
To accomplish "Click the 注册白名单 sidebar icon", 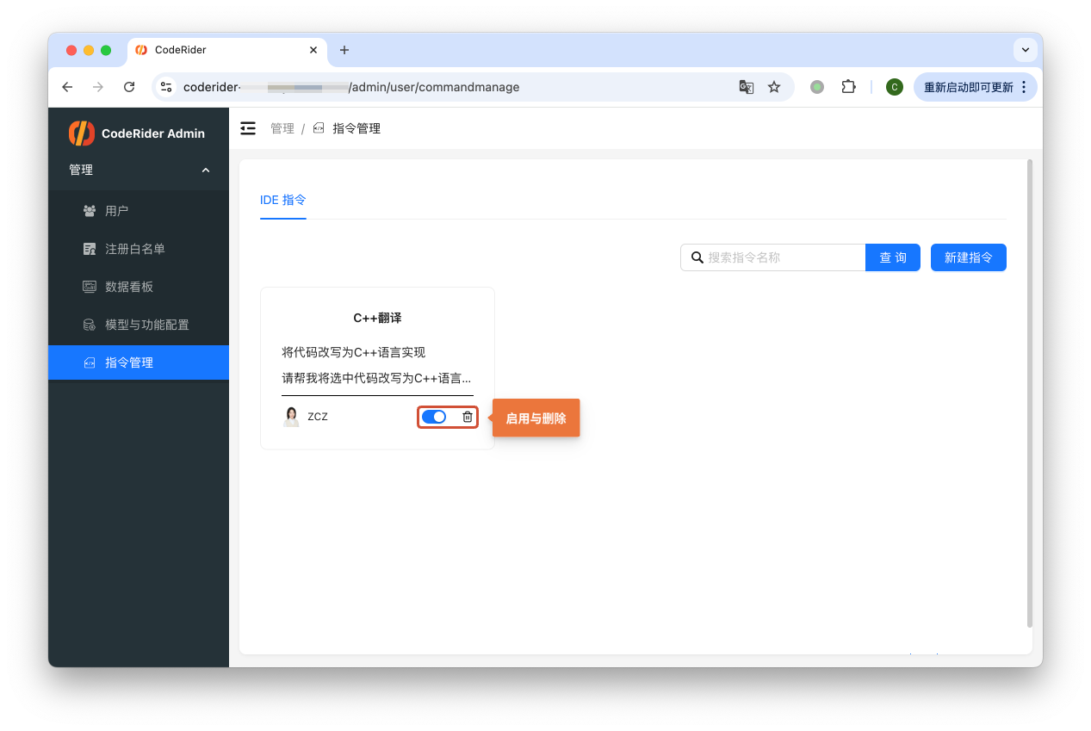I will click(90, 249).
